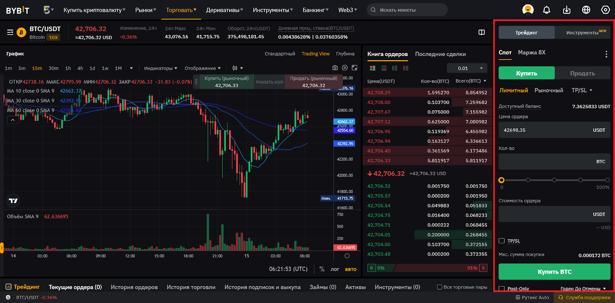Open the 0.01 price grouping dropdown
This screenshot has width=615, height=303.
pyautogui.click(x=467, y=68)
